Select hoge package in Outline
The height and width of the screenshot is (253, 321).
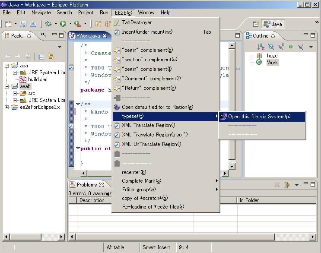(x=272, y=56)
